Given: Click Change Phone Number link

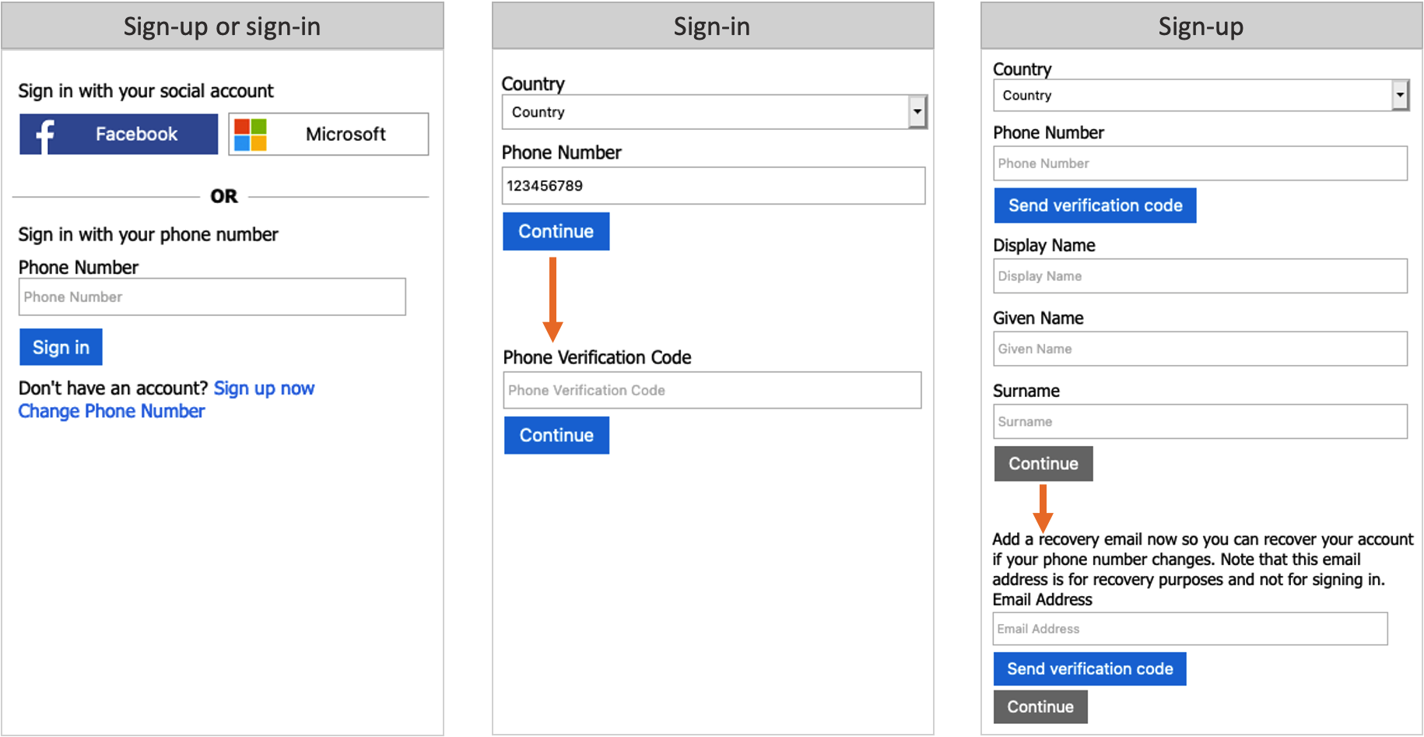Looking at the screenshot, I should pyautogui.click(x=110, y=410).
